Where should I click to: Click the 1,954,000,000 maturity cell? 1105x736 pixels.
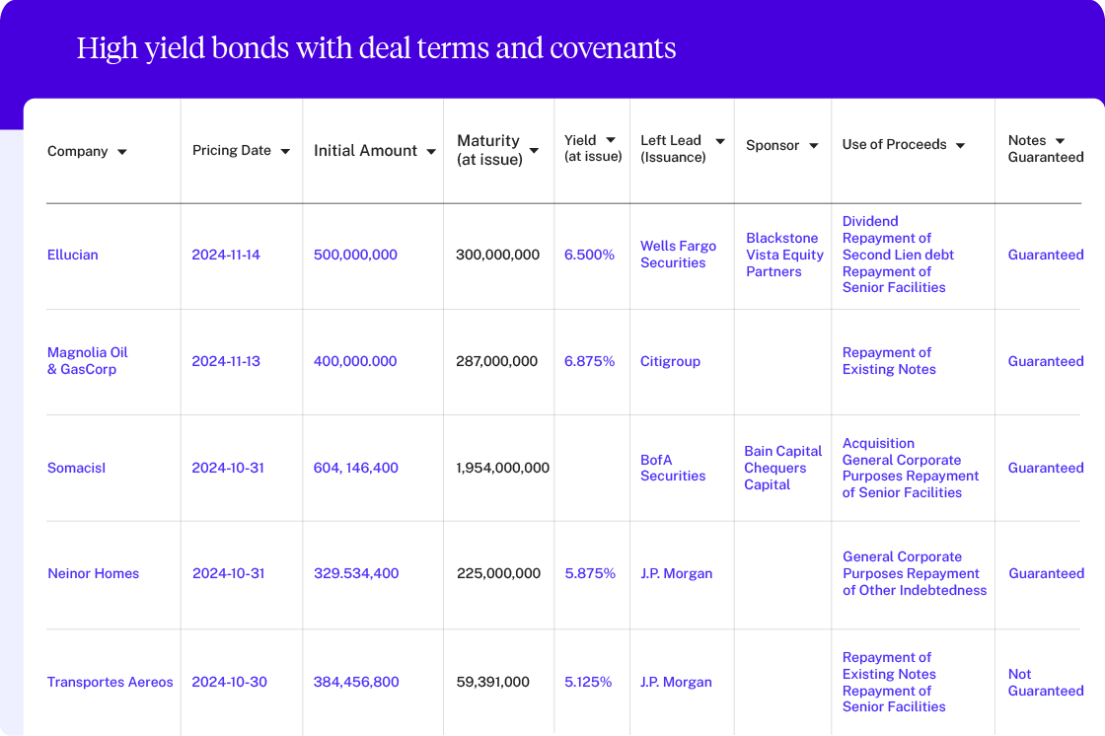point(502,468)
